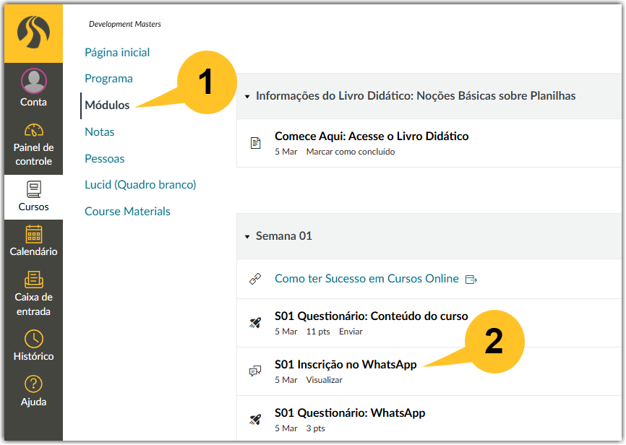626x445 pixels.
Task: Open the Caixa de entrada inbox icon
Action: 33,280
